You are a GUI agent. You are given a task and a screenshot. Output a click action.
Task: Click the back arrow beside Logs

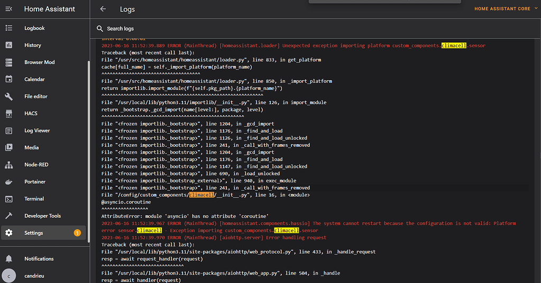click(103, 9)
